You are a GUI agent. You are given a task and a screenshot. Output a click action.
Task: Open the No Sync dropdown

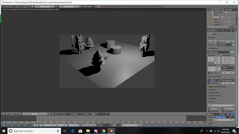point(104,125)
